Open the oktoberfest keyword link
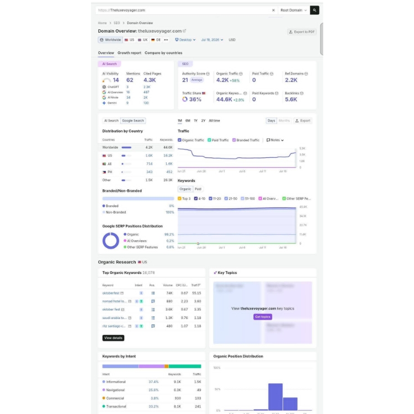This screenshot has width=414, height=414. pyautogui.click(x=110, y=293)
